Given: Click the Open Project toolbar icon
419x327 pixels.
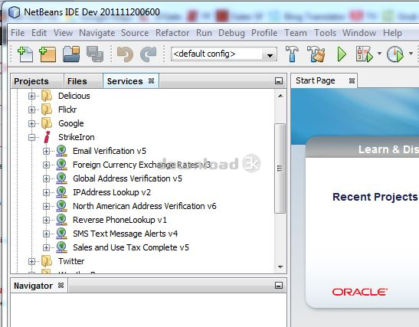Looking at the screenshot, I should (71, 54).
